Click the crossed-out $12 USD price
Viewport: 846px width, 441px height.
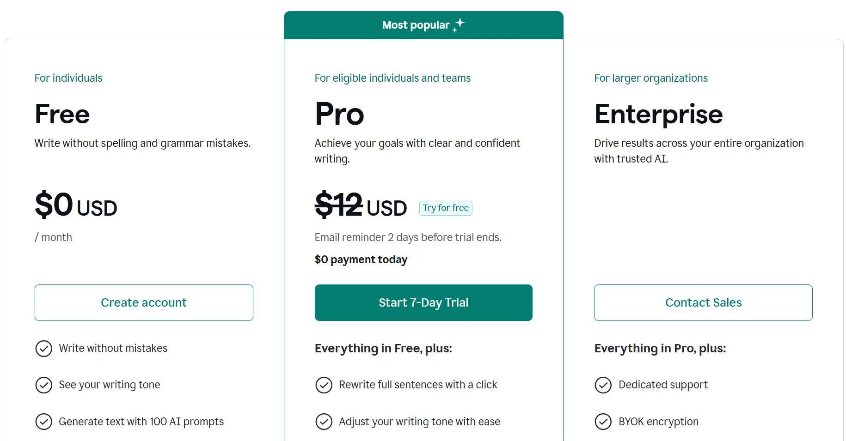pos(361,205)
